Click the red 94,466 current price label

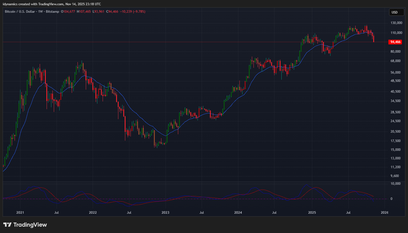(x=395, y=42)
